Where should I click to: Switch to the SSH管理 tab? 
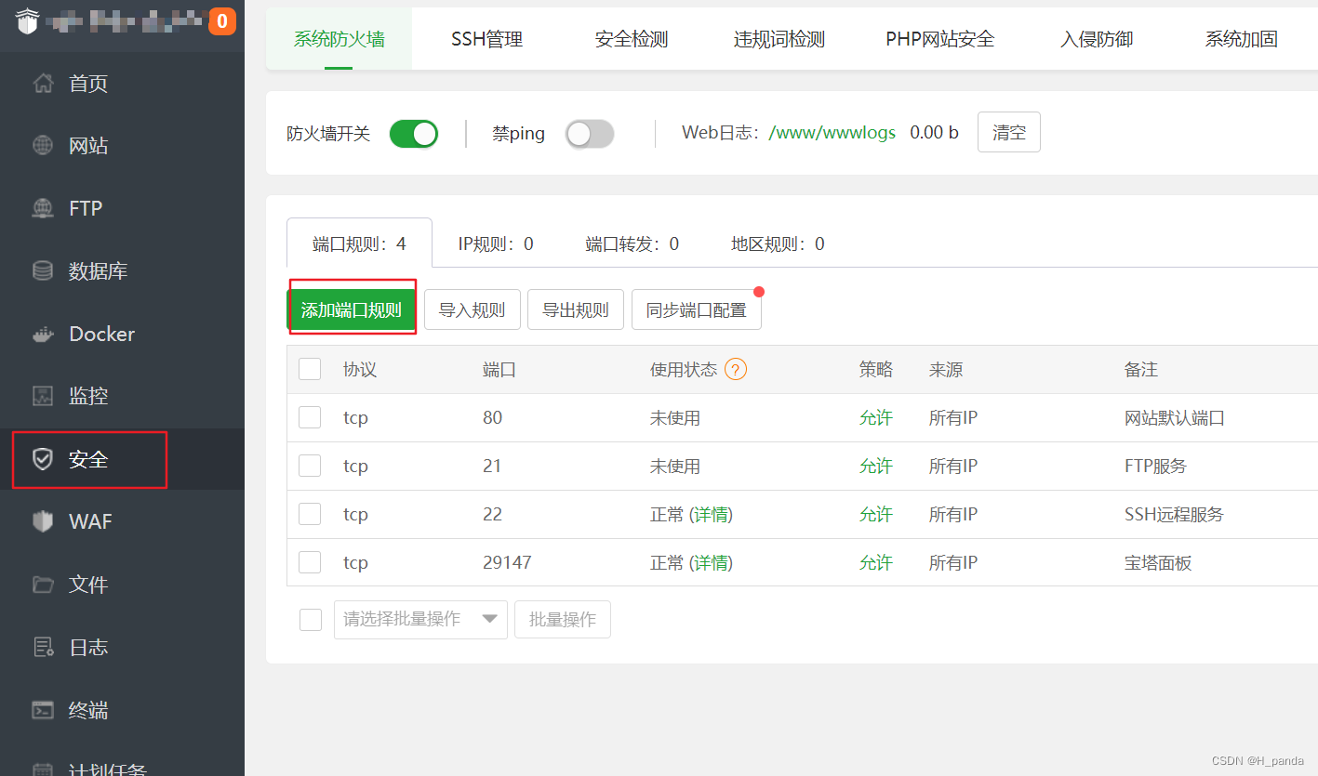[486, 38]
